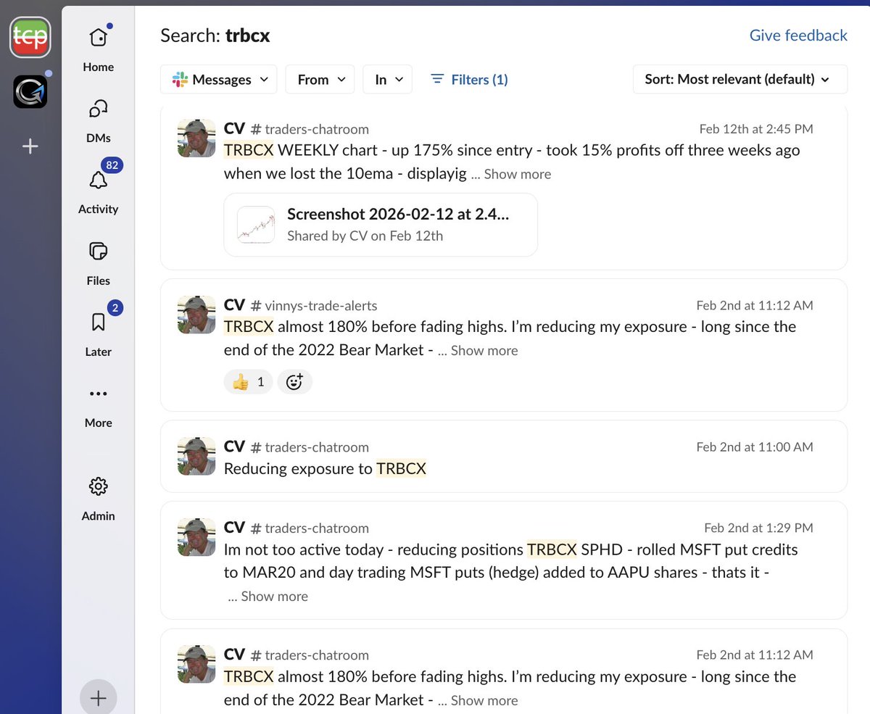This screenshot has width=870, height=714.
Task: Show more of the last traders-chatroom message
Action: 484,700
